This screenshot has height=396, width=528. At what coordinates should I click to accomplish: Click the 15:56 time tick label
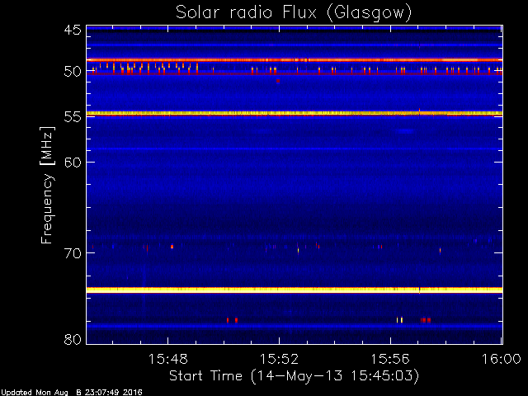click(x=390, y=359)
